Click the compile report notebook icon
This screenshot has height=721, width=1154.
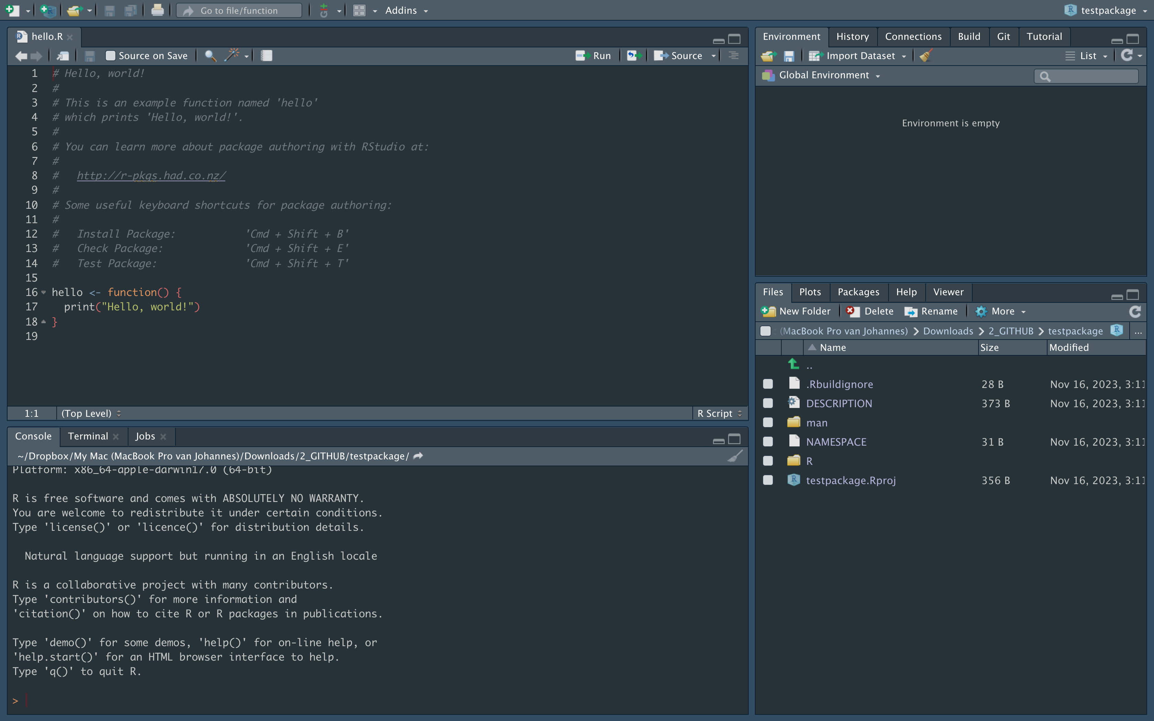tap(267, 56)
